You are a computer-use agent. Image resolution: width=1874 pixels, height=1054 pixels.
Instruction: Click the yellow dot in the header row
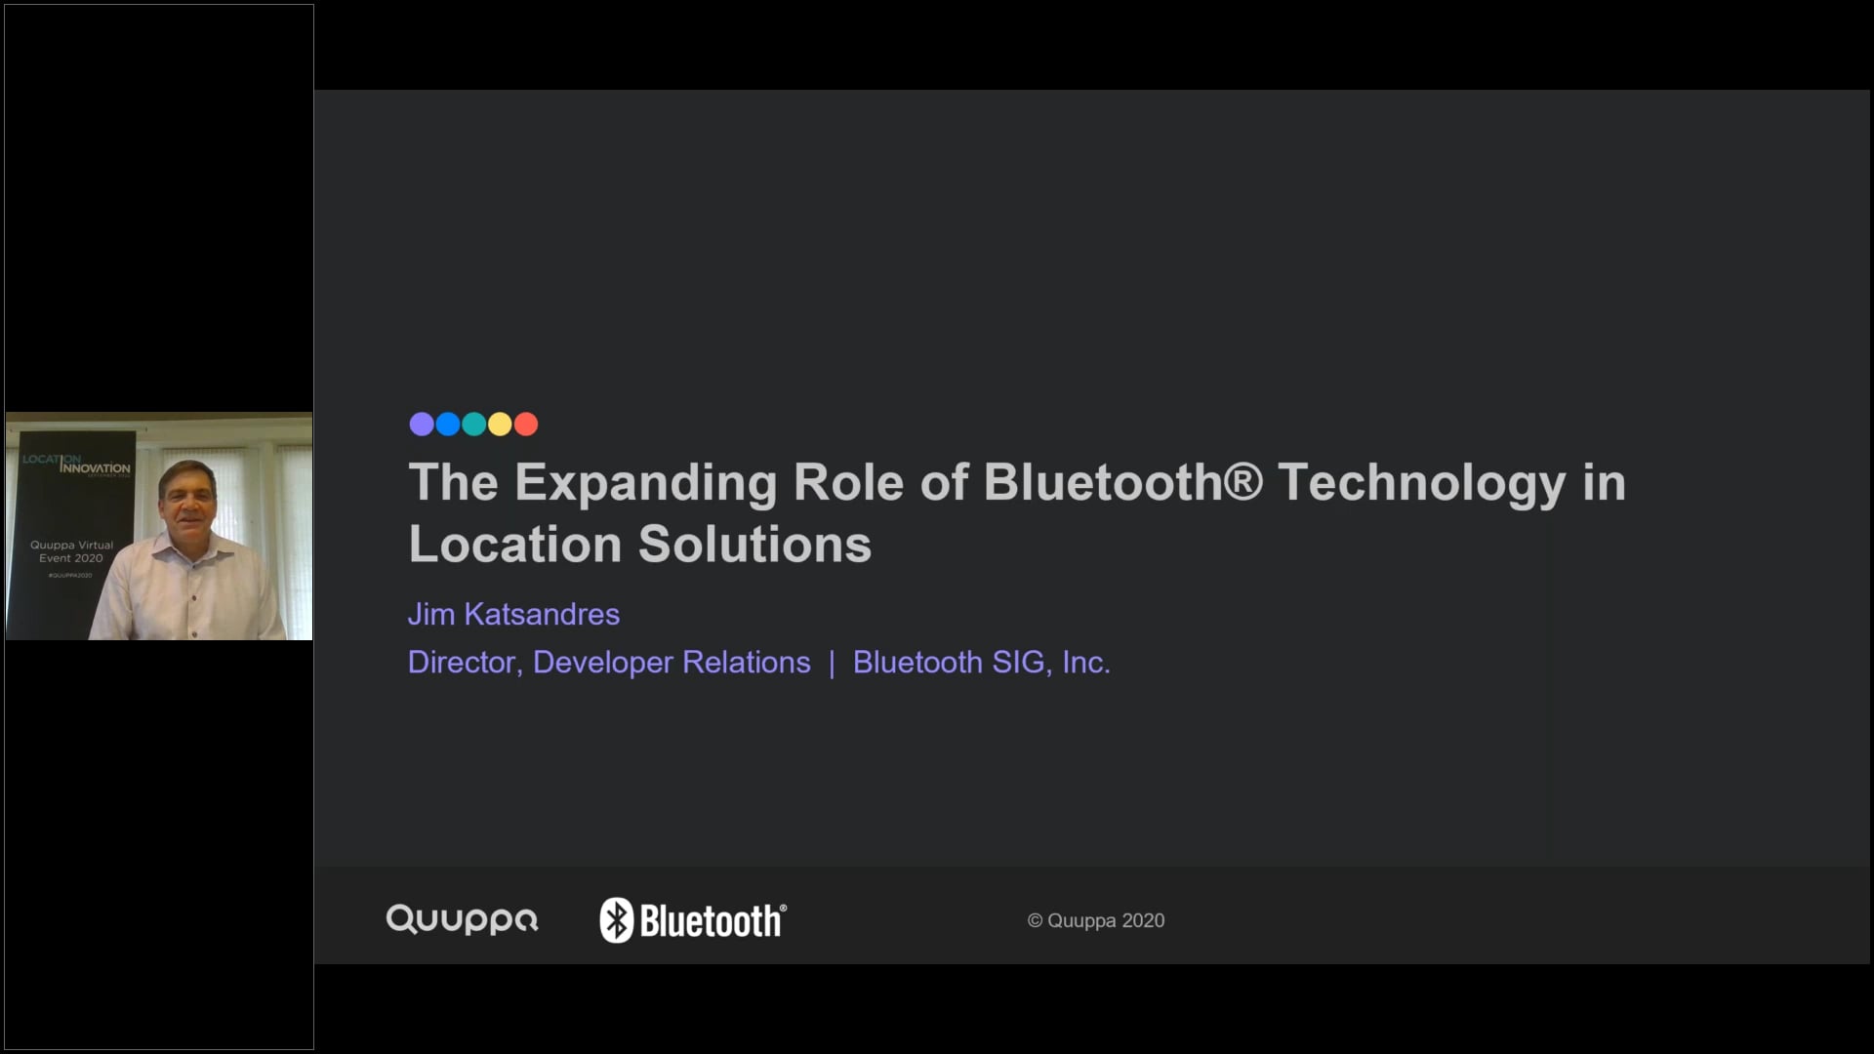(501, 424)
